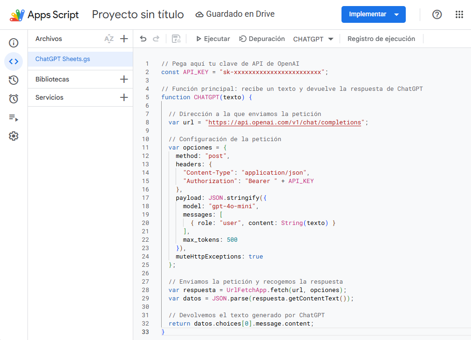Click the Servicios section label

(49, 97)
